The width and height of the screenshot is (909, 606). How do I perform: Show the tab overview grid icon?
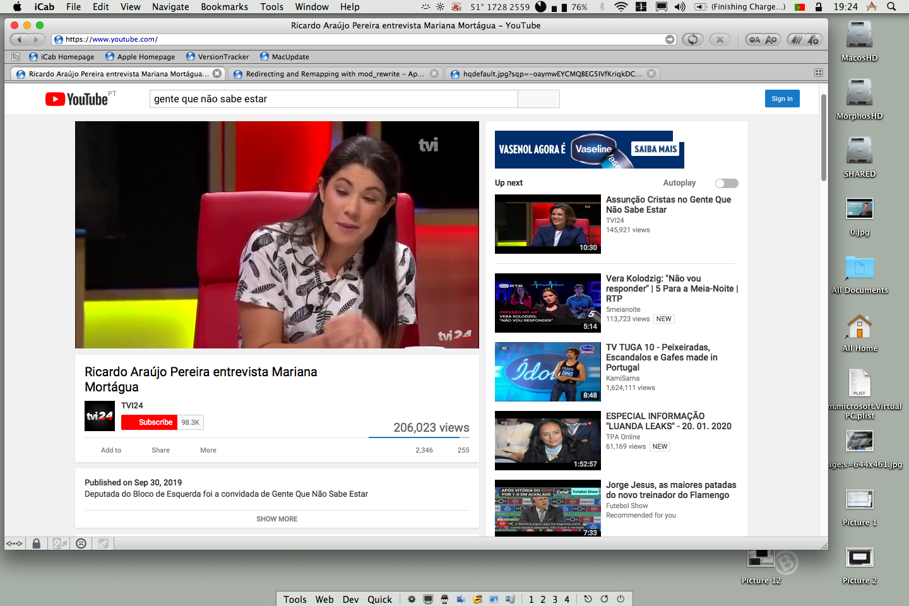tap(818, 73)
